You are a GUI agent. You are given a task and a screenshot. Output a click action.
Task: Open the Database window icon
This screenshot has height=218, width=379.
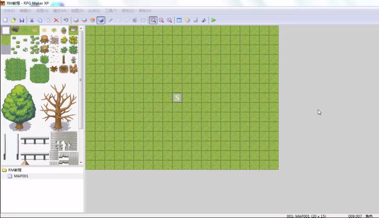click(x=179, y=20)
